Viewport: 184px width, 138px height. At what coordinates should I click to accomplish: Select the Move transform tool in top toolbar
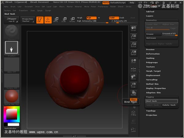click(56, 20)
